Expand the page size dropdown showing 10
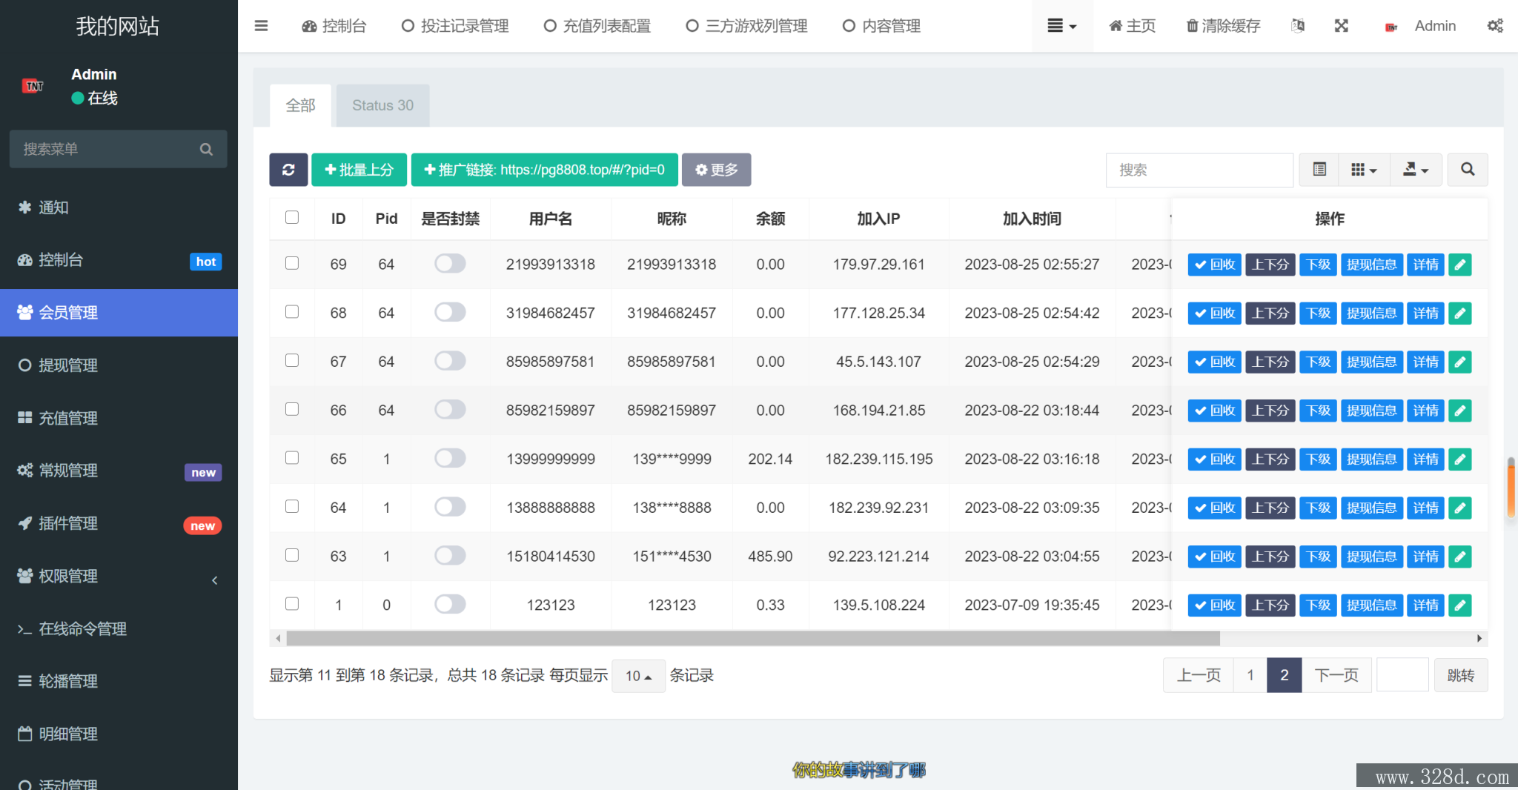Screen dimensions: 1518x790 [x=638, y=676]
